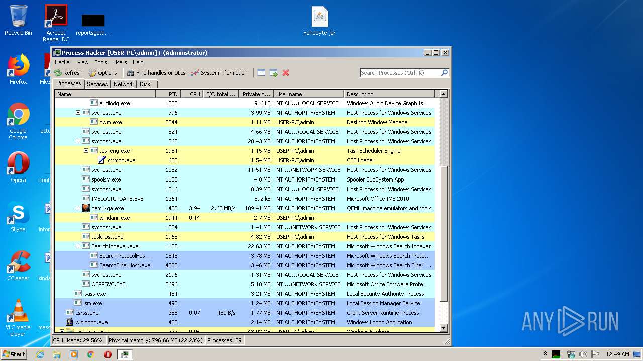Open the Help menu
This screenshot has width=643, height=361.
138,62
